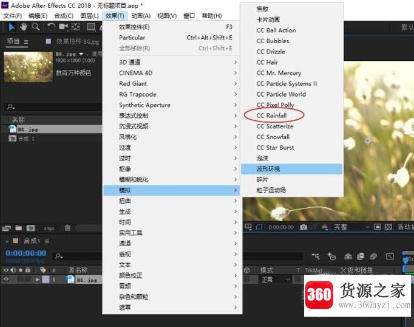Open the 动画(A) menu
This screenshot has width=414, height=327.
coord(141,16)
